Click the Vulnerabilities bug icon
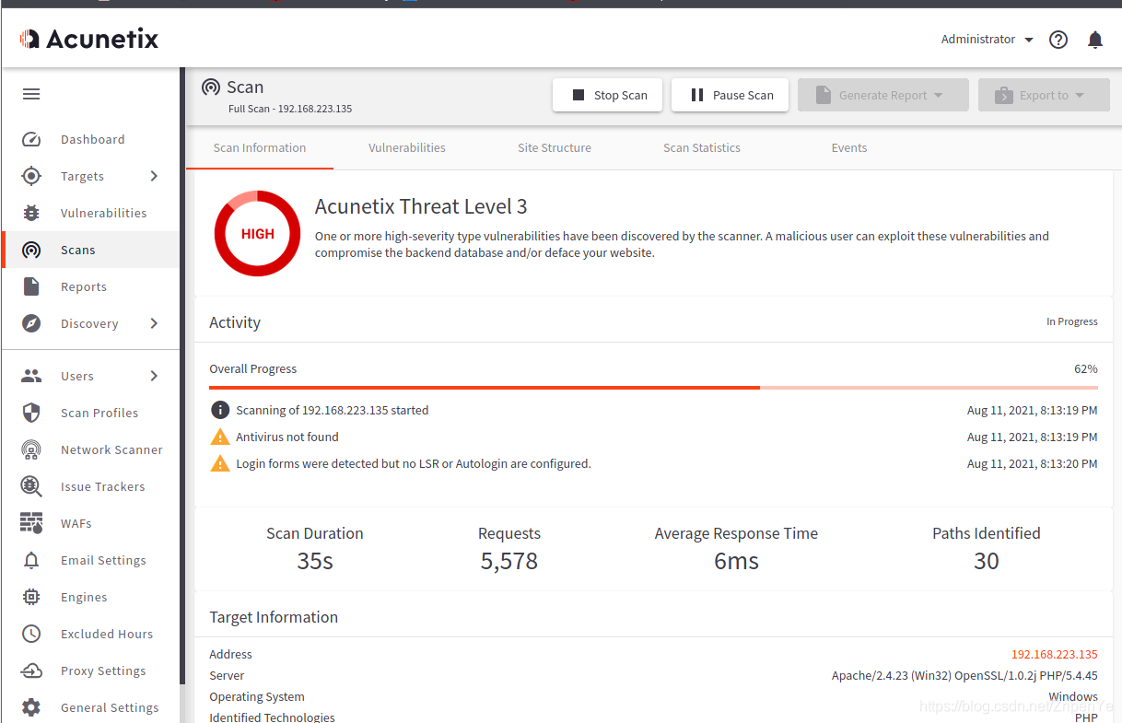Image resolution: width=1122 pixels, height=723 pixels. [x=31, y=213]
